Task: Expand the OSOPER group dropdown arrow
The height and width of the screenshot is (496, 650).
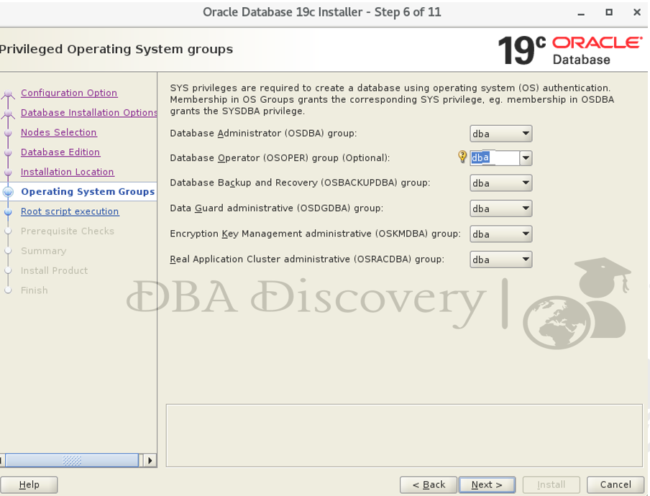Action: pyautogui.click(x=526, y=158)
